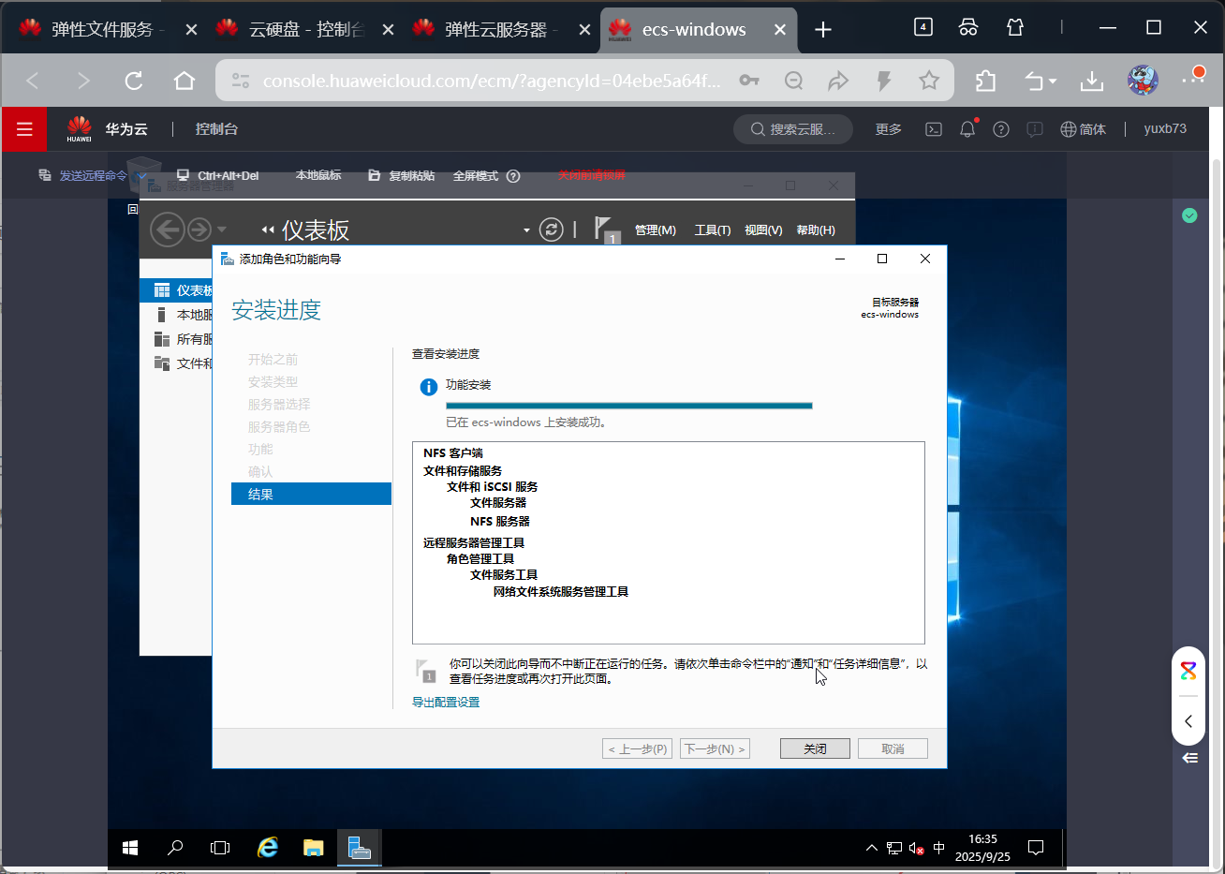Toggle 本地鼠标 option
This screenshot has height=874, width=1225.
pos(318,175)
